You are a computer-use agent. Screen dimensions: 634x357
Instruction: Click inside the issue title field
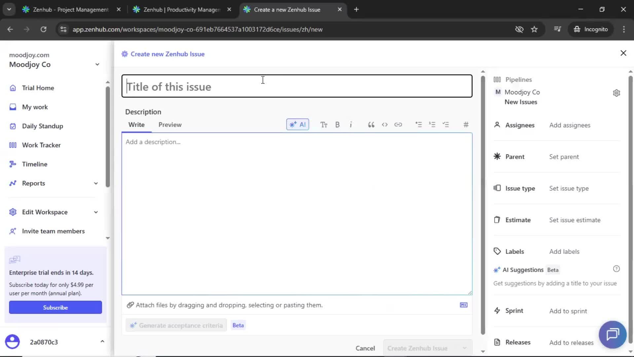click(297, 86)
